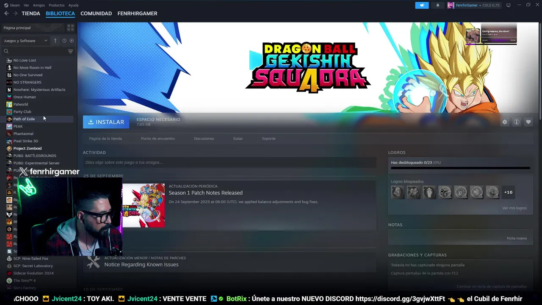Click the play-circle ready-to-play filter

tap(72, 41)
